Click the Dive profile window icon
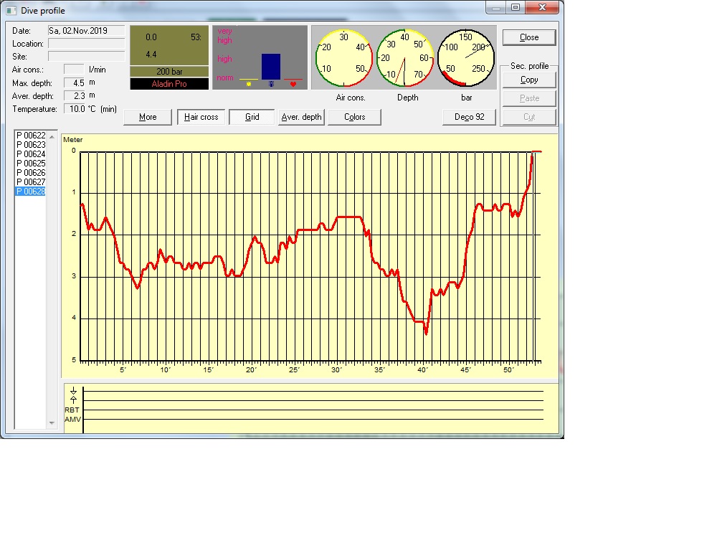Image resolution: width=717 pixels, height=538 pixels. (11, 10)
